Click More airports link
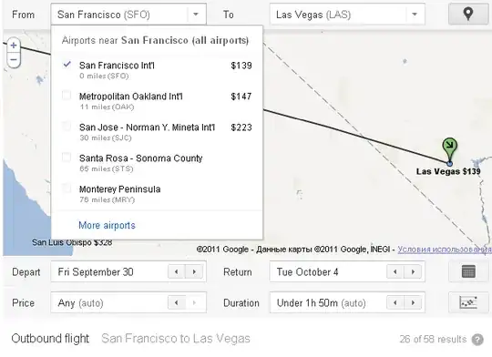 [x=107, y=225]
